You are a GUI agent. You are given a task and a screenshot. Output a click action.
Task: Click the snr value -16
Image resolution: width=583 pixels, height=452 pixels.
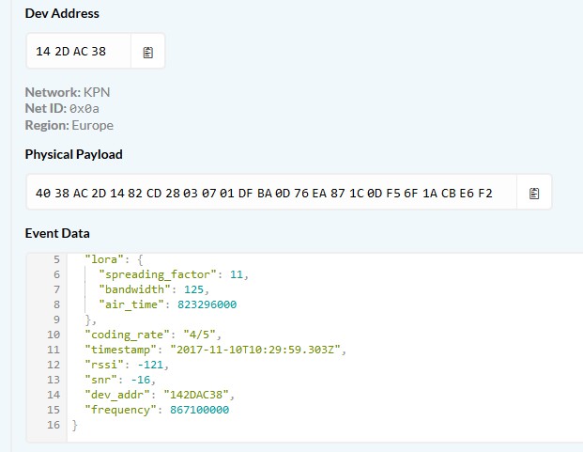141,380
